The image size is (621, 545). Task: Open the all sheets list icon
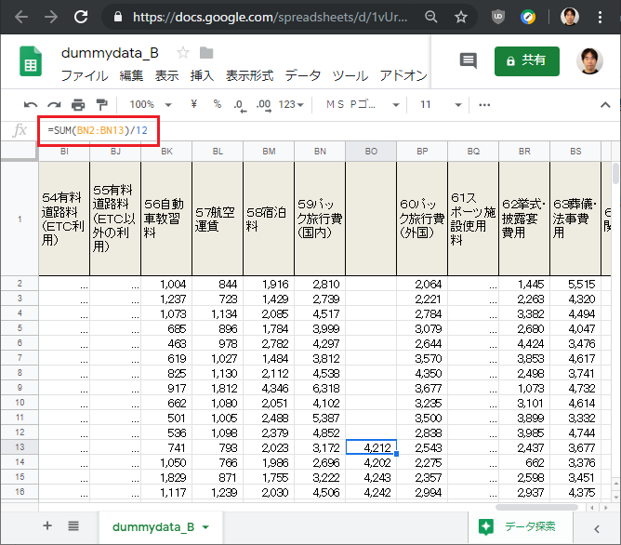73,526
